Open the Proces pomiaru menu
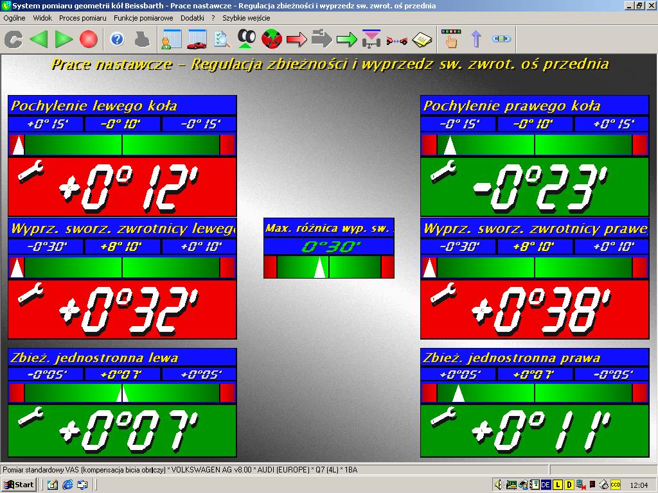Image resolution: width=658 pixels, height=493 pixels. coord(82,18)
